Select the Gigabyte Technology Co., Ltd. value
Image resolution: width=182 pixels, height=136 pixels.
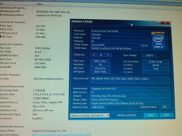49,131
